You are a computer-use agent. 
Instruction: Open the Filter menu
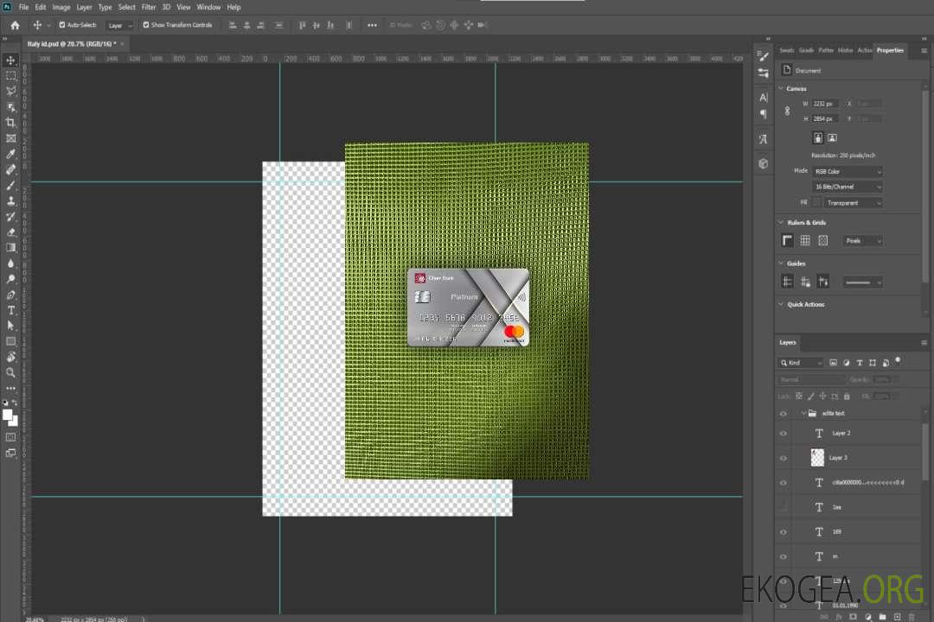[149, 7]
